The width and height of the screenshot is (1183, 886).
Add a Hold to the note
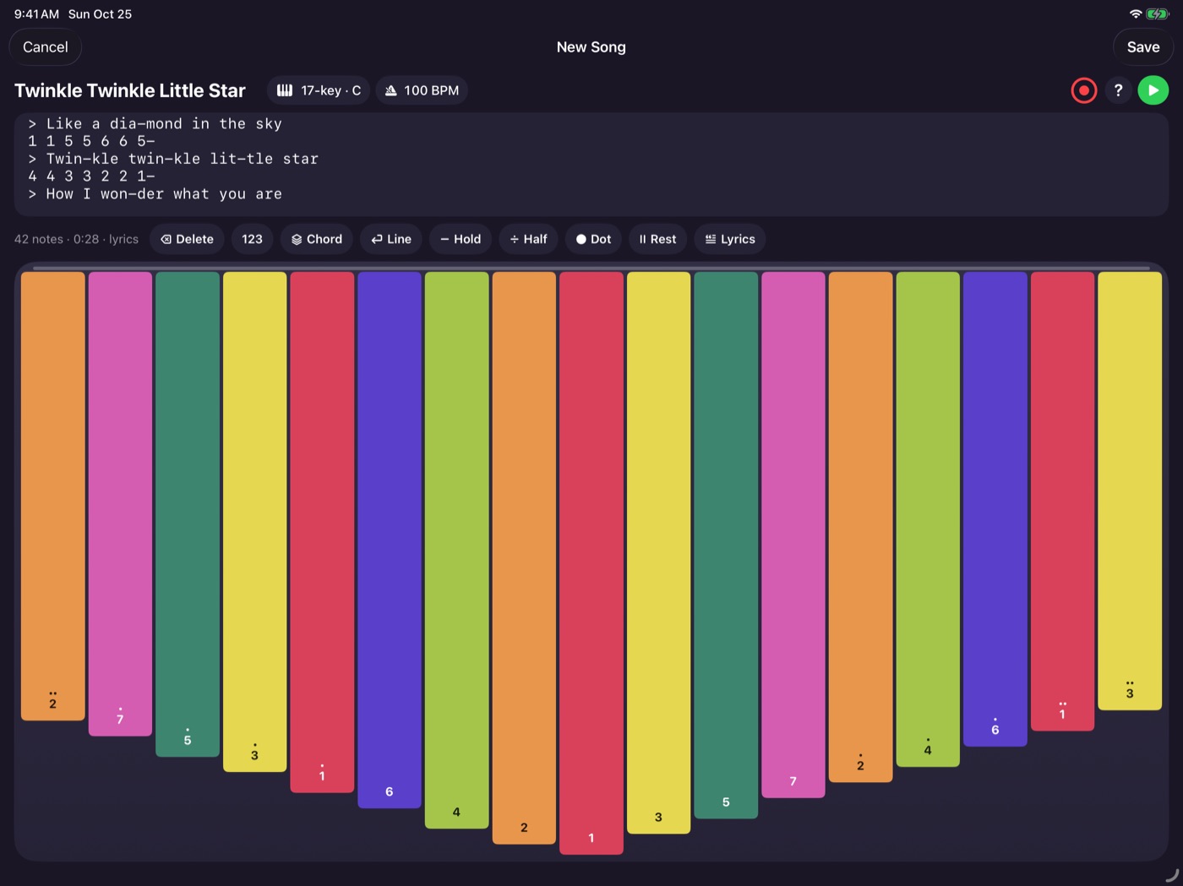point(461,239)
